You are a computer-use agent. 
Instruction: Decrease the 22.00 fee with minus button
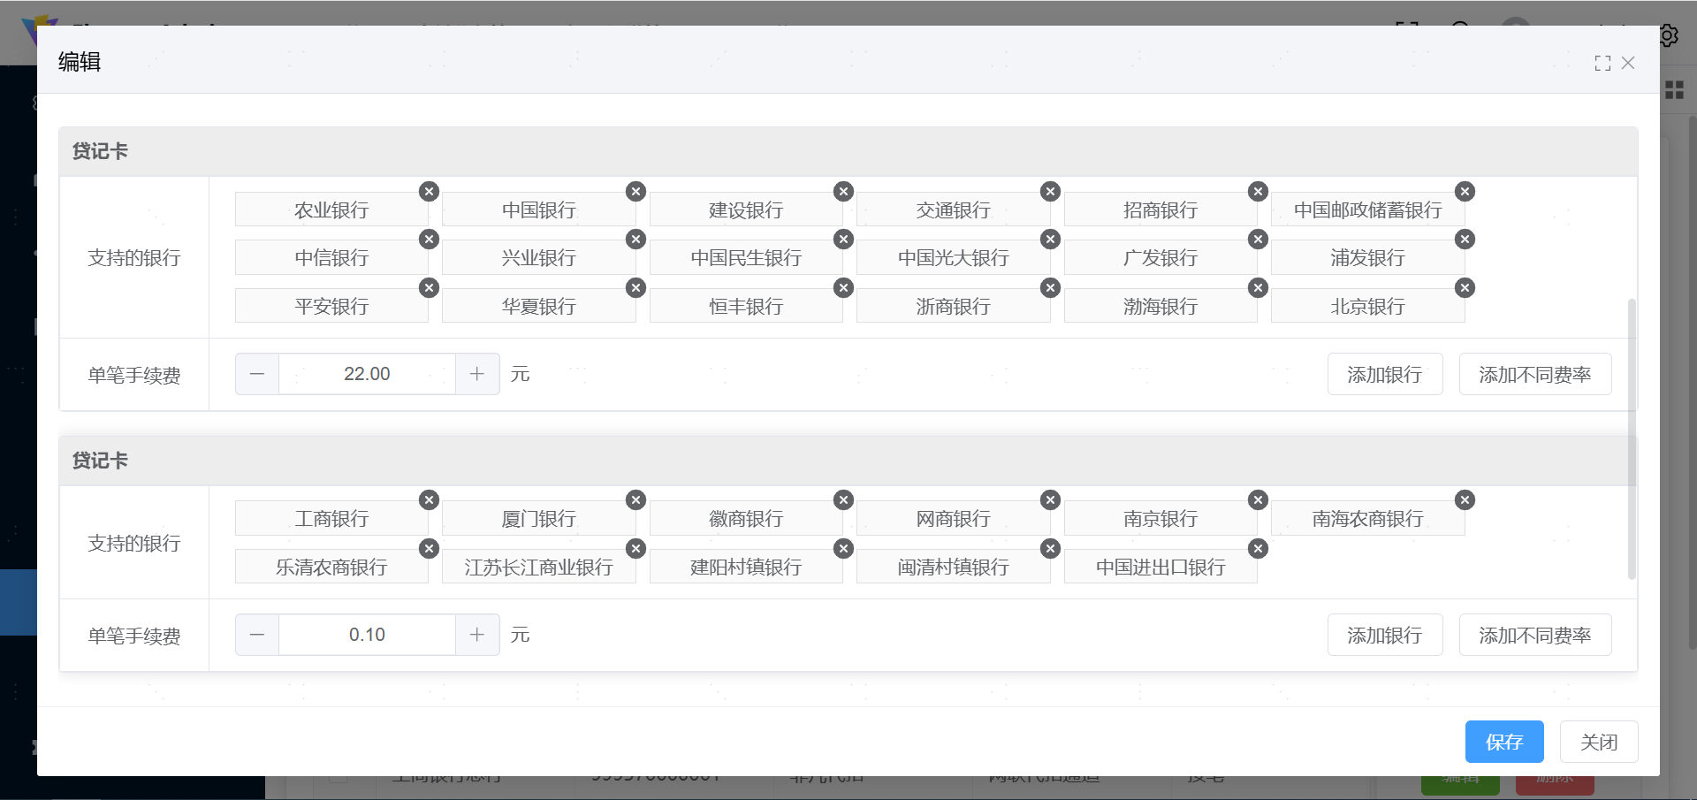257,374
